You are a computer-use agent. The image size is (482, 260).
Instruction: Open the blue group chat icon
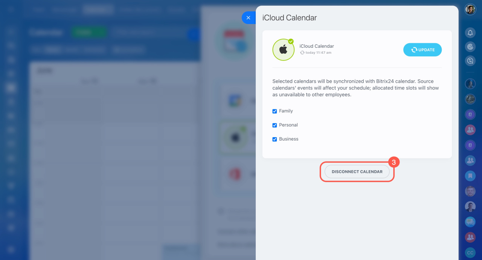(470, 160)
